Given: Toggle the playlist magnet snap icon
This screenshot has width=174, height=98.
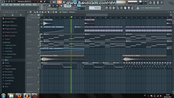Looking at the screenshot, I should coord(30,12).
